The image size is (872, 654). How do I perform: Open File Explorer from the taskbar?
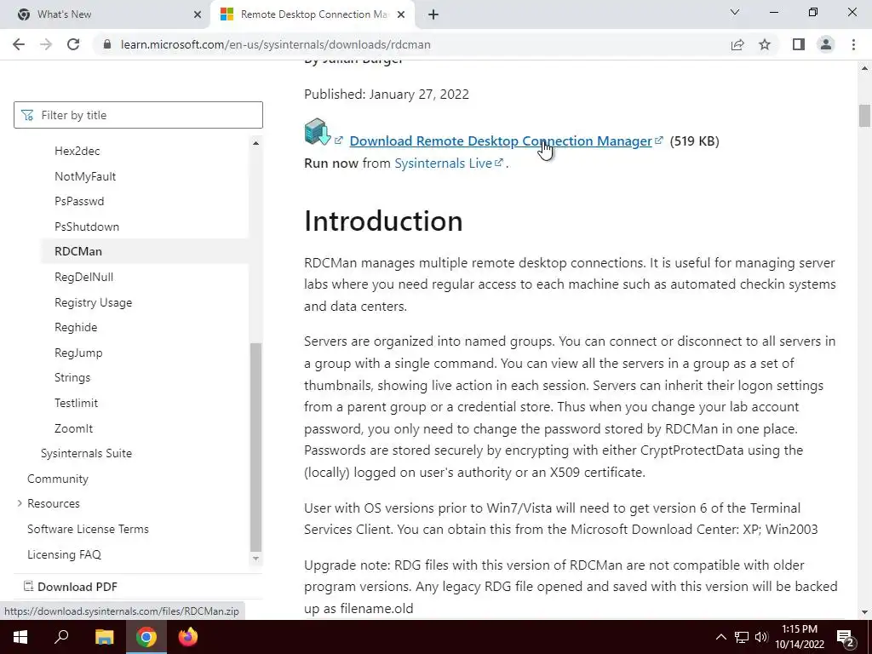tap(104, 637)
